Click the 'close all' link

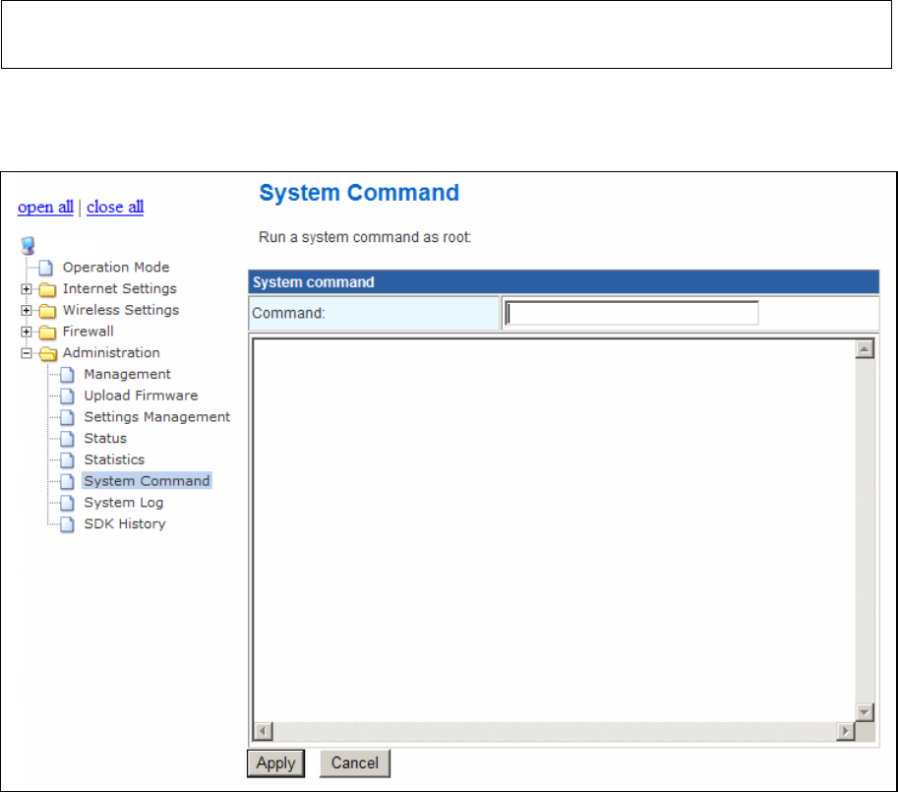pos(115,207)
